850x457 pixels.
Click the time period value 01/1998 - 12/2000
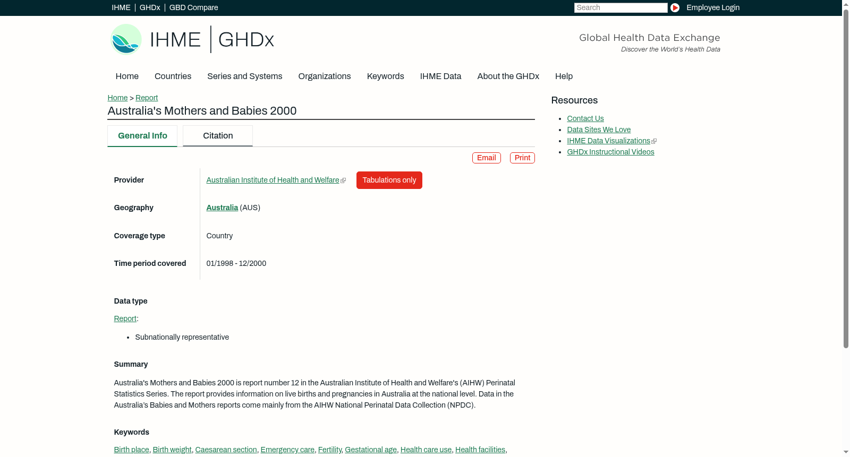(236, 264)
